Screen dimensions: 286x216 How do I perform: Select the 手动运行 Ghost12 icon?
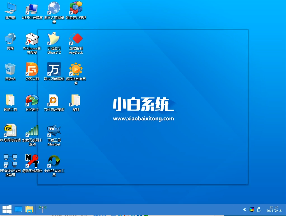(54, 39)
